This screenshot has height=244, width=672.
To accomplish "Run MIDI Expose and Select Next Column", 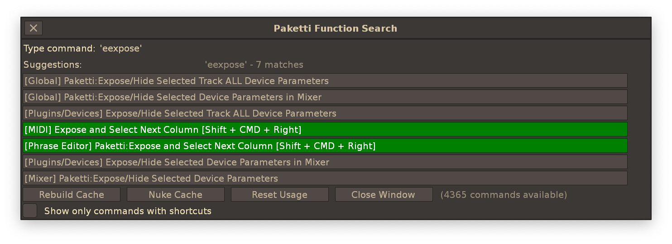I will (325, 130).
